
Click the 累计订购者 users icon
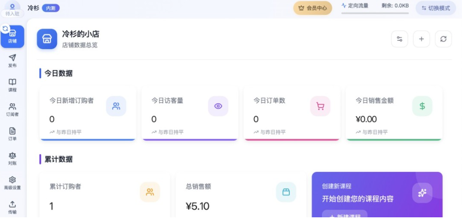(x=150, y=192)
